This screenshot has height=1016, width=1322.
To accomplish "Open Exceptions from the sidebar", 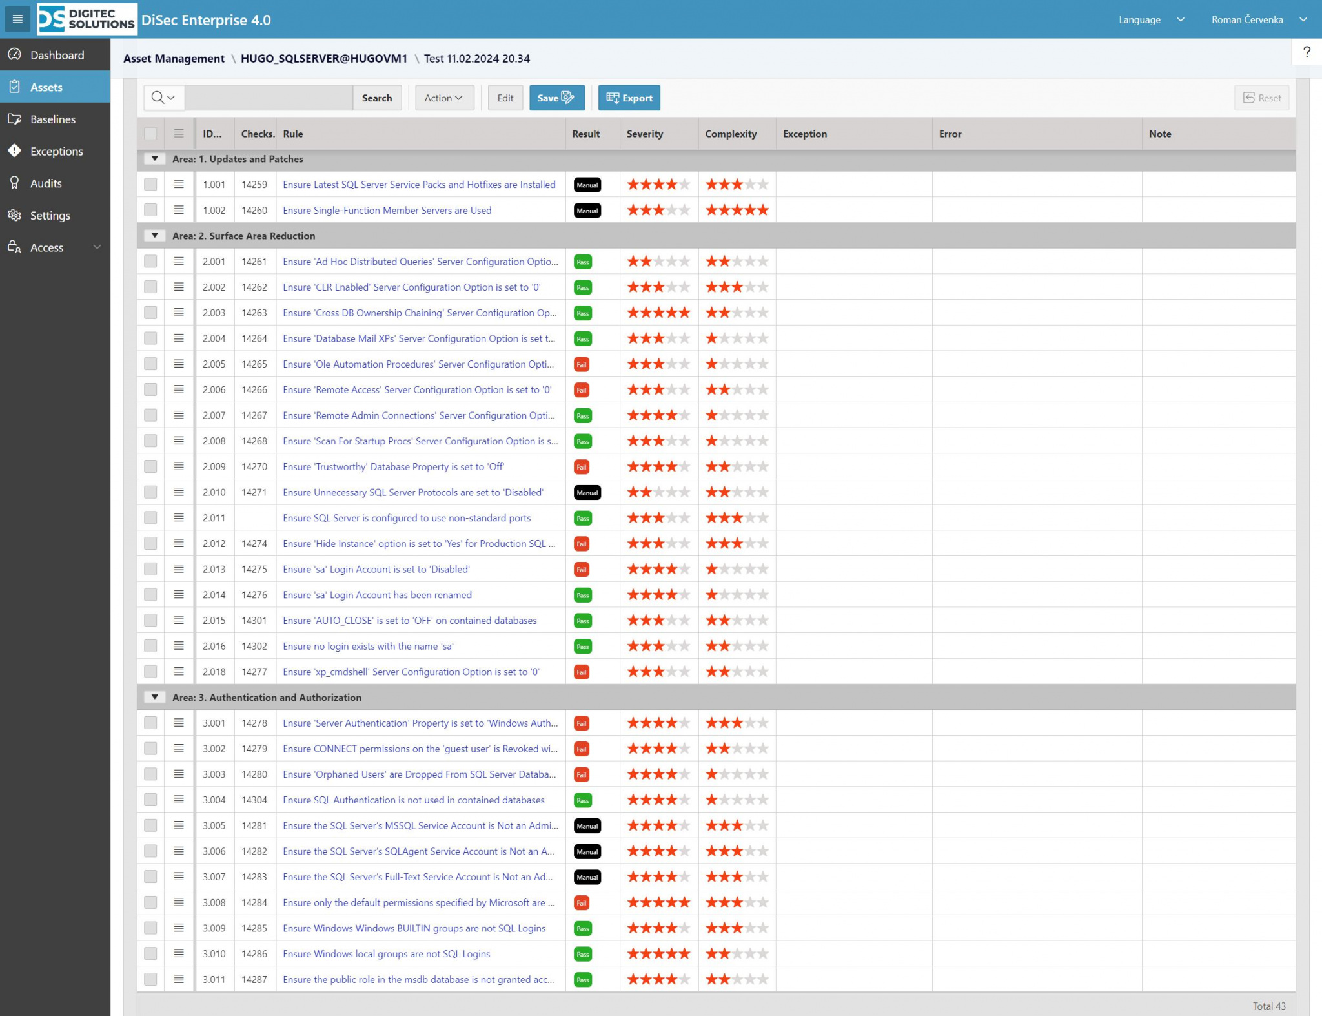I will pos(56,151).
